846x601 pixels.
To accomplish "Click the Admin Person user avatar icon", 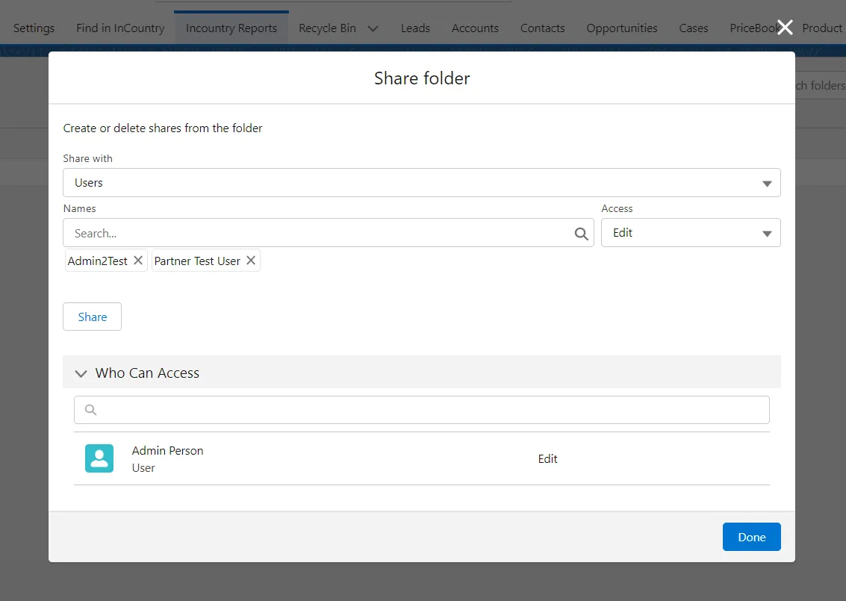I will (x=99, y=458).
